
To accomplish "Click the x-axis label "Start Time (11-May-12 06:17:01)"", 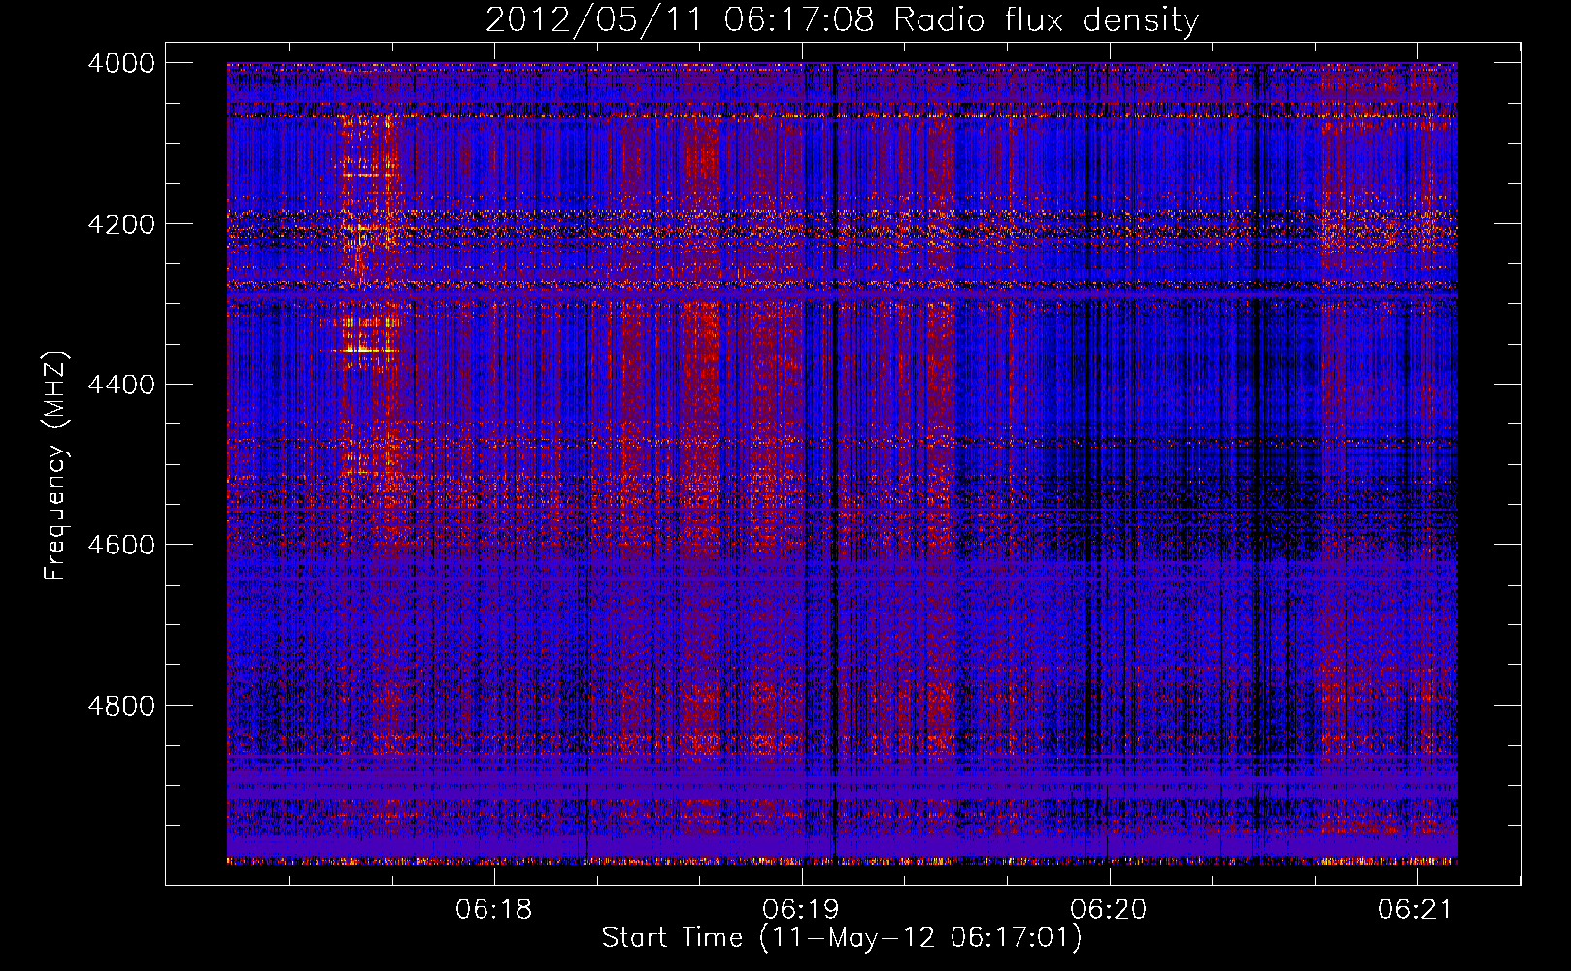I will click(x=842, y=938).
